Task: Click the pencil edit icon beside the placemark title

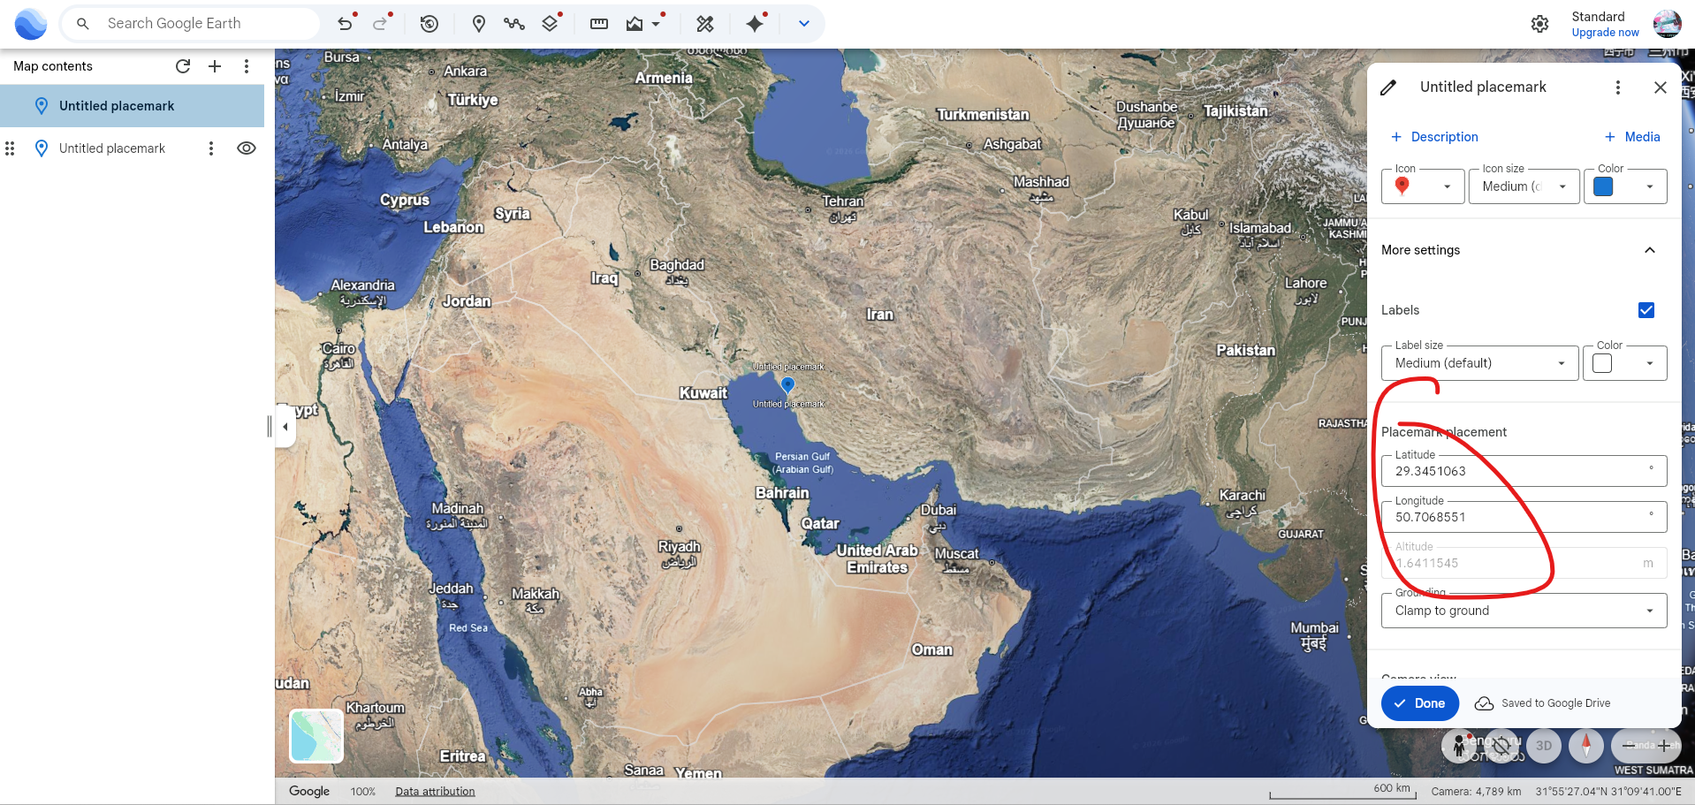Action: [1389, 87]
